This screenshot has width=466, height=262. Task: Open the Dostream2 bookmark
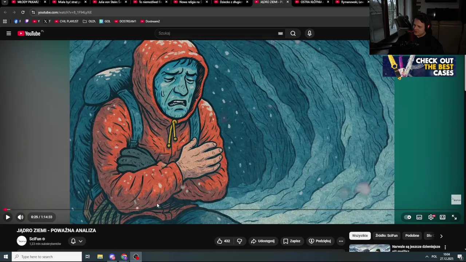[150, 21]
